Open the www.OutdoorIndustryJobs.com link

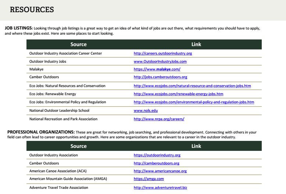click(160, 62)
